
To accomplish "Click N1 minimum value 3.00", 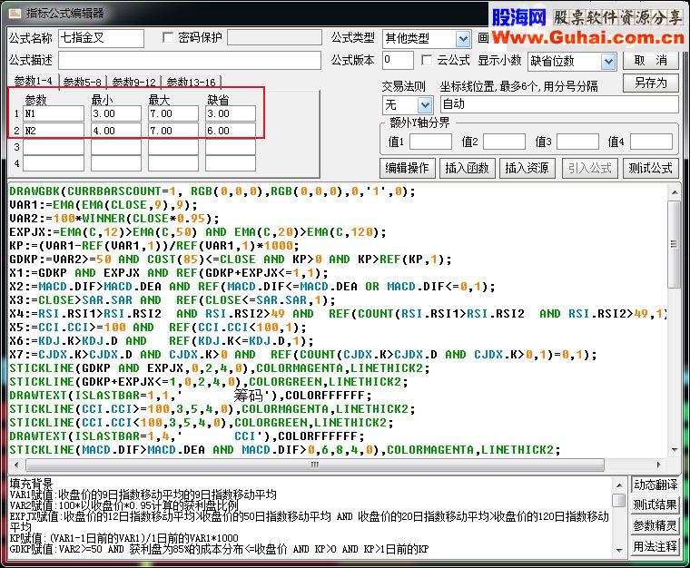I will point(115,113).
